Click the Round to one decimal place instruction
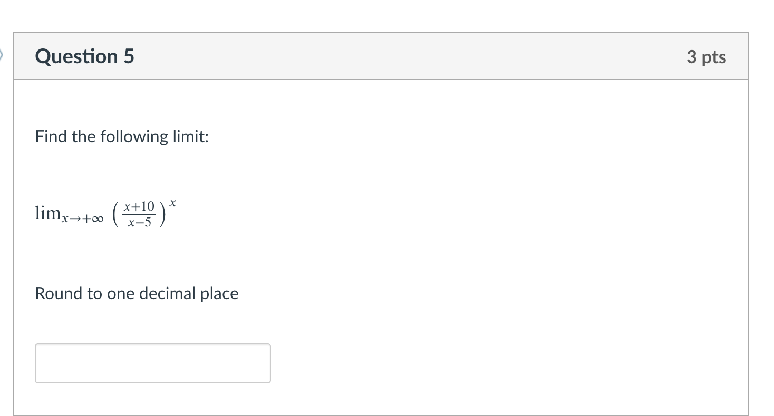This screenshot has width=774, height=416. click(137, 293)
